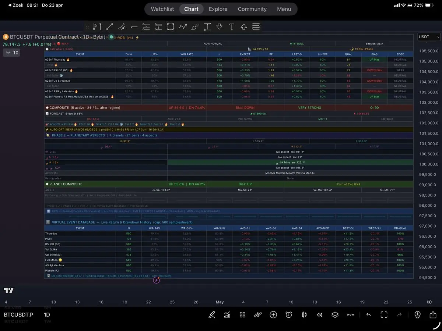
Task: Select the trend line drawing tool
Action: (x=109, y=26)
